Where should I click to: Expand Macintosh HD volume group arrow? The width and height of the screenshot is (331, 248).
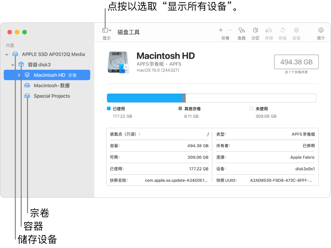pyautogui.click(x=19, y=75)
